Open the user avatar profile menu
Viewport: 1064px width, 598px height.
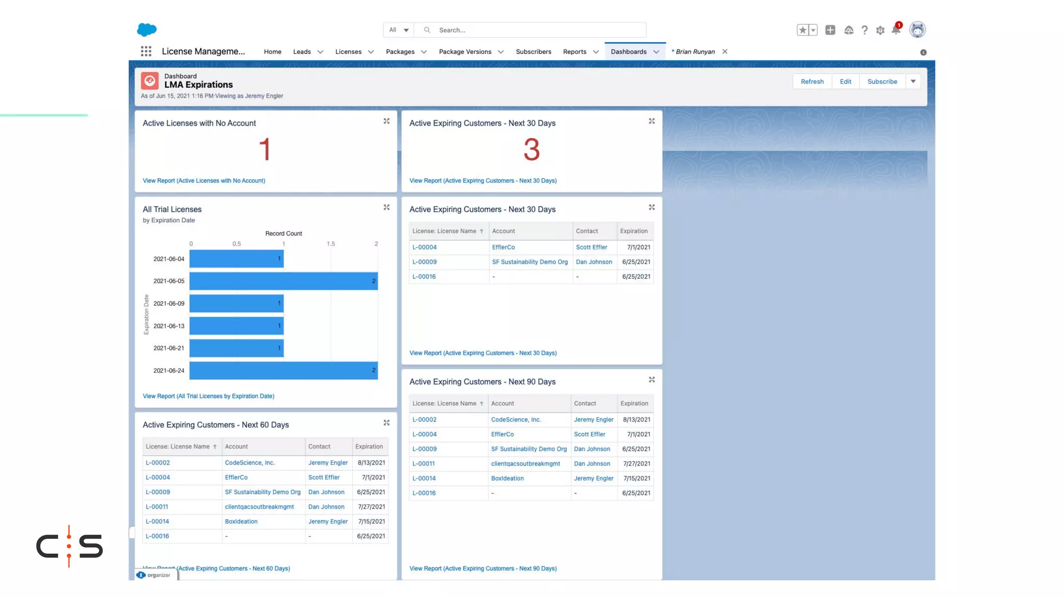pyautogui.click(x=917, y=30)
